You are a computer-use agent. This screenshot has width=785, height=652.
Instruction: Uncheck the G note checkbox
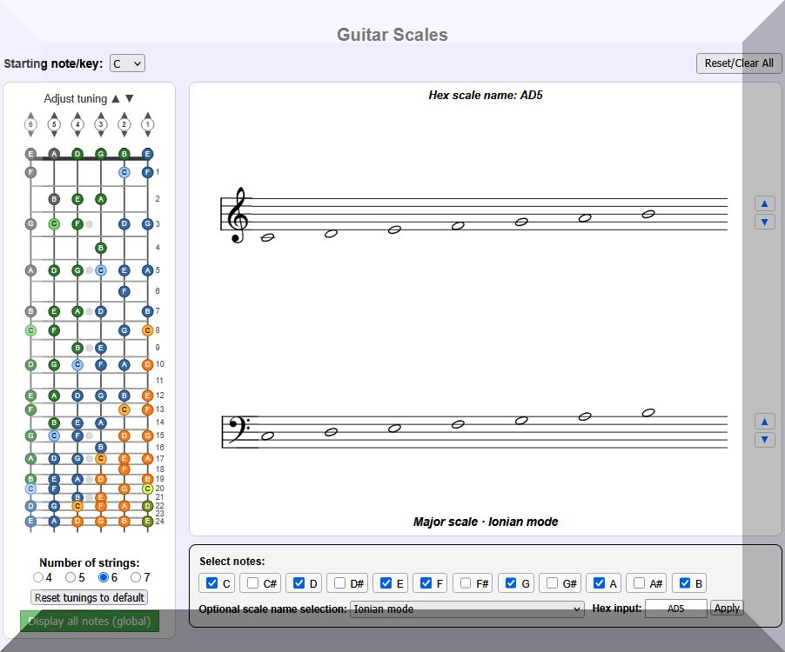pyautogui.click(x=511, y=583)
